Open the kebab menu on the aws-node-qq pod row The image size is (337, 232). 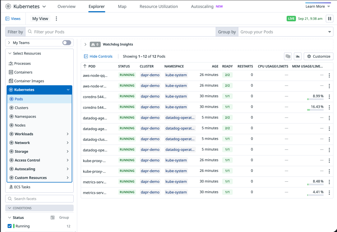pyautogui.click(x=329, y=75)
